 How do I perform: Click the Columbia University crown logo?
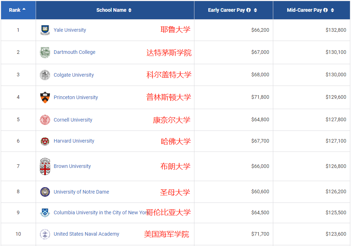(x=45, y=213)
